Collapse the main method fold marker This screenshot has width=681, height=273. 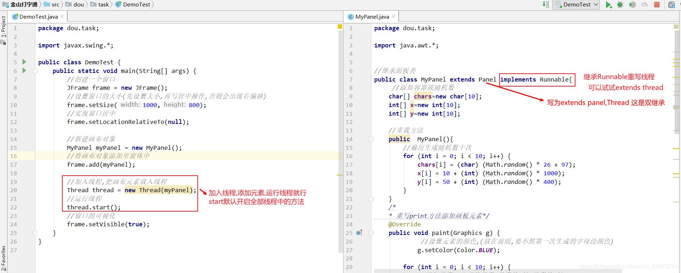tap(35, 71)
